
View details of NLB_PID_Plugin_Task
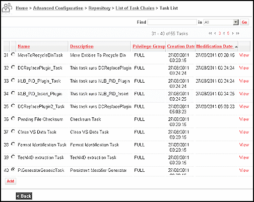click(x=244, y=81)
